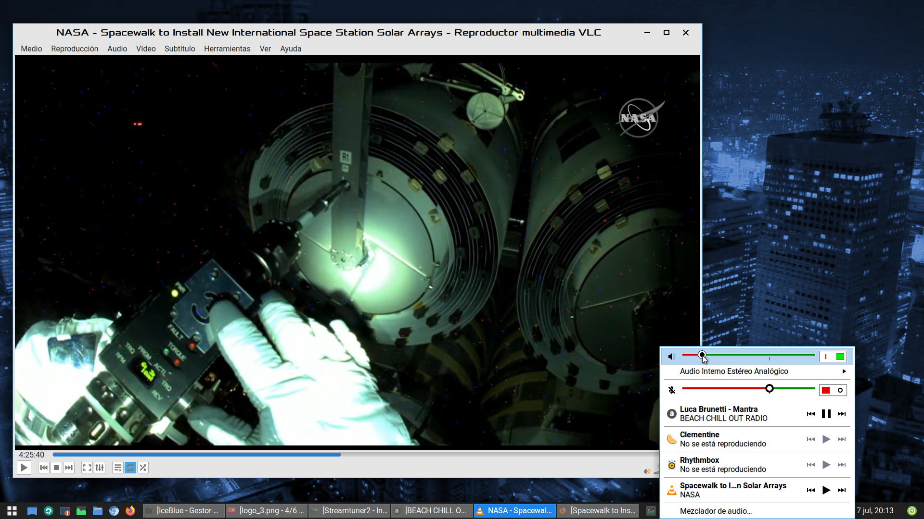The image size is (924, 519).
Task: Previous track for BEACH CHILL OUT RADIO
Action: point(811,414)
